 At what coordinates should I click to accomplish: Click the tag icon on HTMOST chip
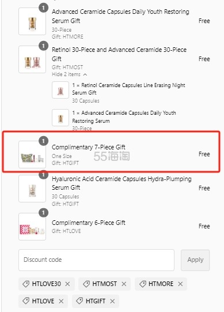pos(86,284)
